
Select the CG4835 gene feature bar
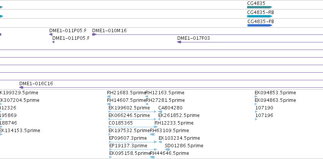click(x=260, y=7)
